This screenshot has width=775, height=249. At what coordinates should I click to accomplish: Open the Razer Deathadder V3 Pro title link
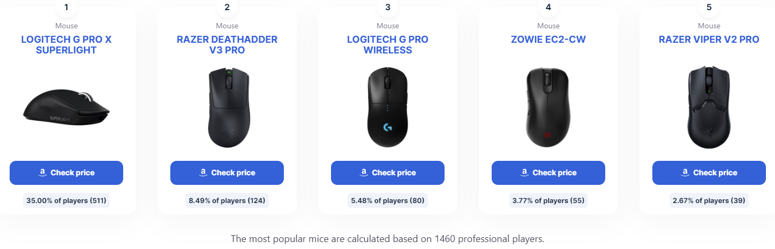coord(227,45)
